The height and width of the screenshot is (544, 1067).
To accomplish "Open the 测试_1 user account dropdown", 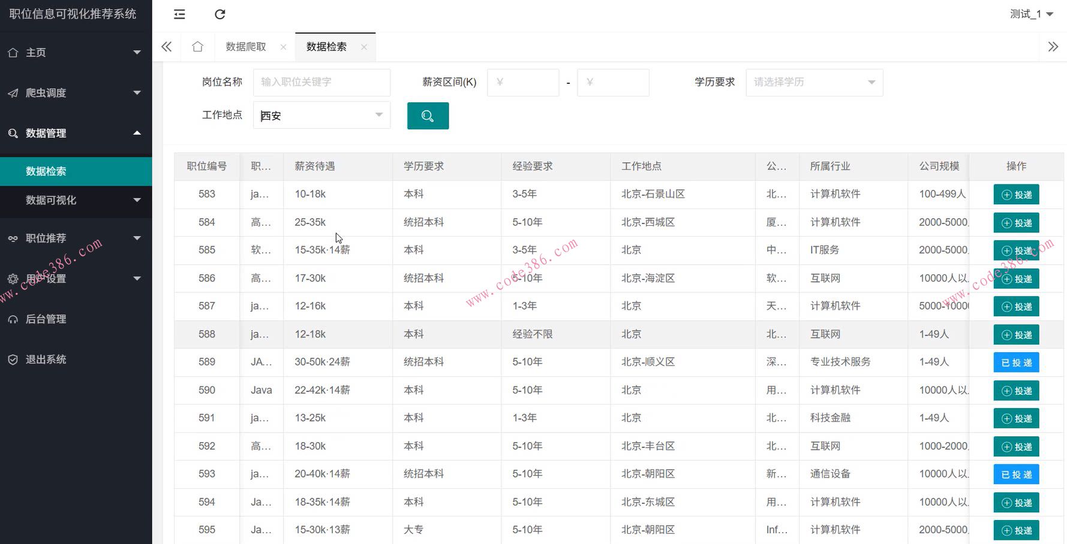I will click(1031, 14).
